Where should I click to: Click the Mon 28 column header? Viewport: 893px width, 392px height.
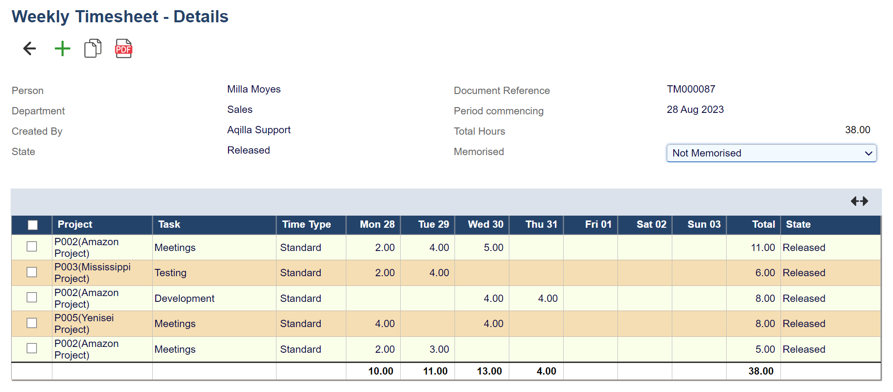[x=377, y=224]
